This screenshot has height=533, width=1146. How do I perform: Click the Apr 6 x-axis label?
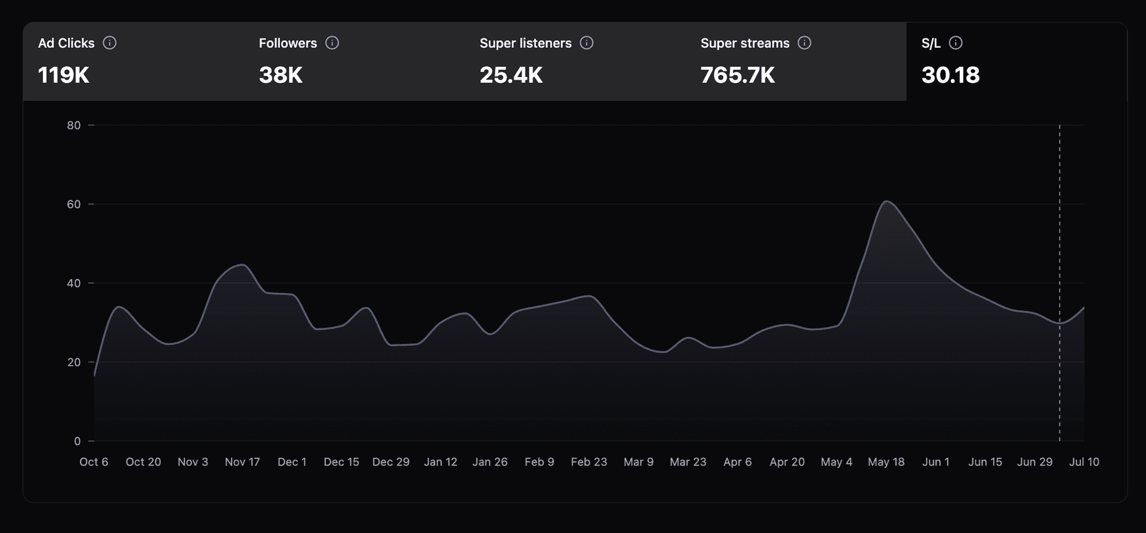point(738,462)
